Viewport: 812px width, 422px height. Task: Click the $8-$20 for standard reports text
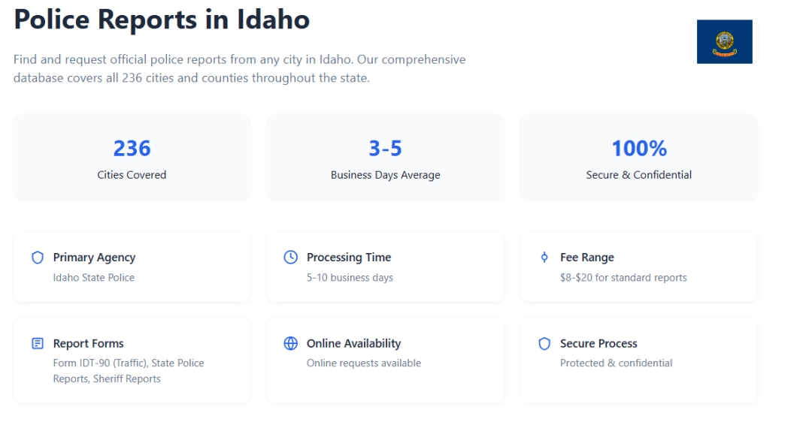pos(623,278)
